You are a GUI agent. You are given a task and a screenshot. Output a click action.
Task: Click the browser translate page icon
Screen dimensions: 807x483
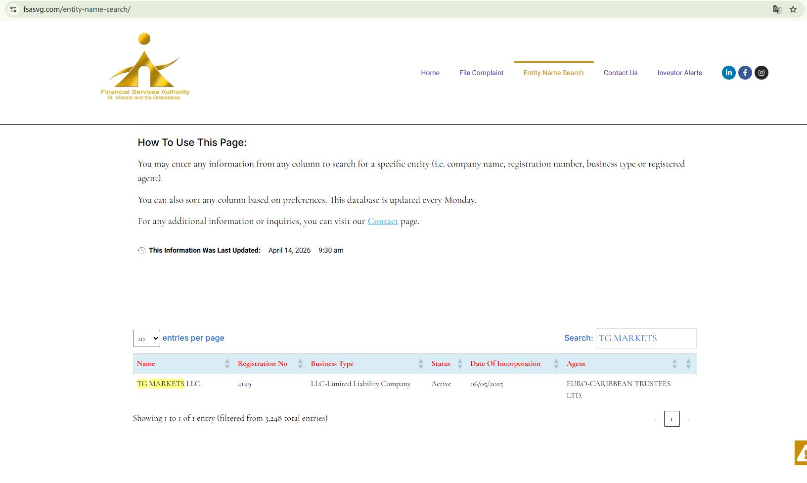pyautogui.click(x=777, y=9)
